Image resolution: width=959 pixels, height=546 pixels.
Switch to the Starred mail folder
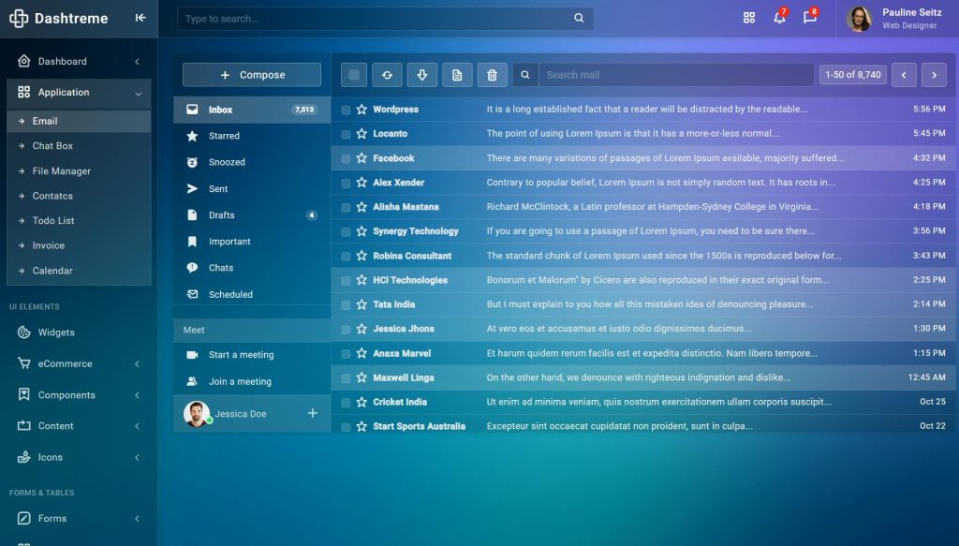225,135
